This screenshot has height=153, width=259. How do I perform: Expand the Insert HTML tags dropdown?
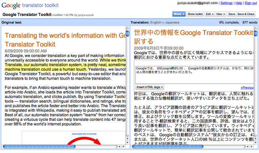pos(150,87)
